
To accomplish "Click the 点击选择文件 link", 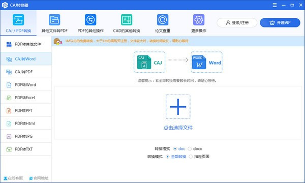I will point(178,128).
